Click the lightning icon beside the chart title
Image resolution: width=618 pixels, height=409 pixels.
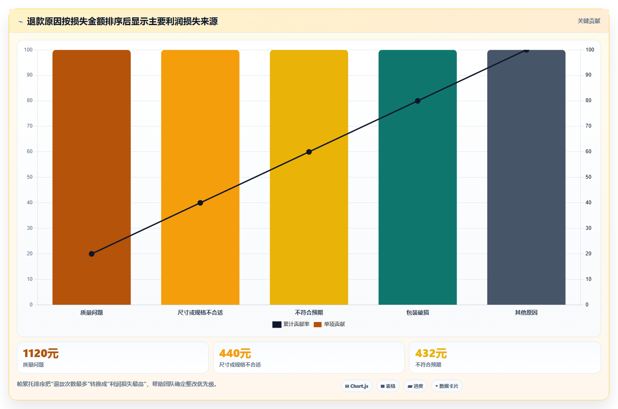click(20, 22)
